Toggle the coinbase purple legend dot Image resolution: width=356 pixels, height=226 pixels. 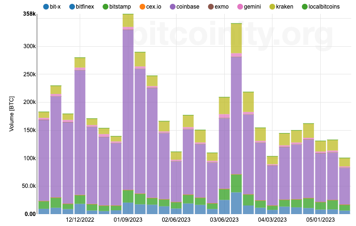click(173, 7)
